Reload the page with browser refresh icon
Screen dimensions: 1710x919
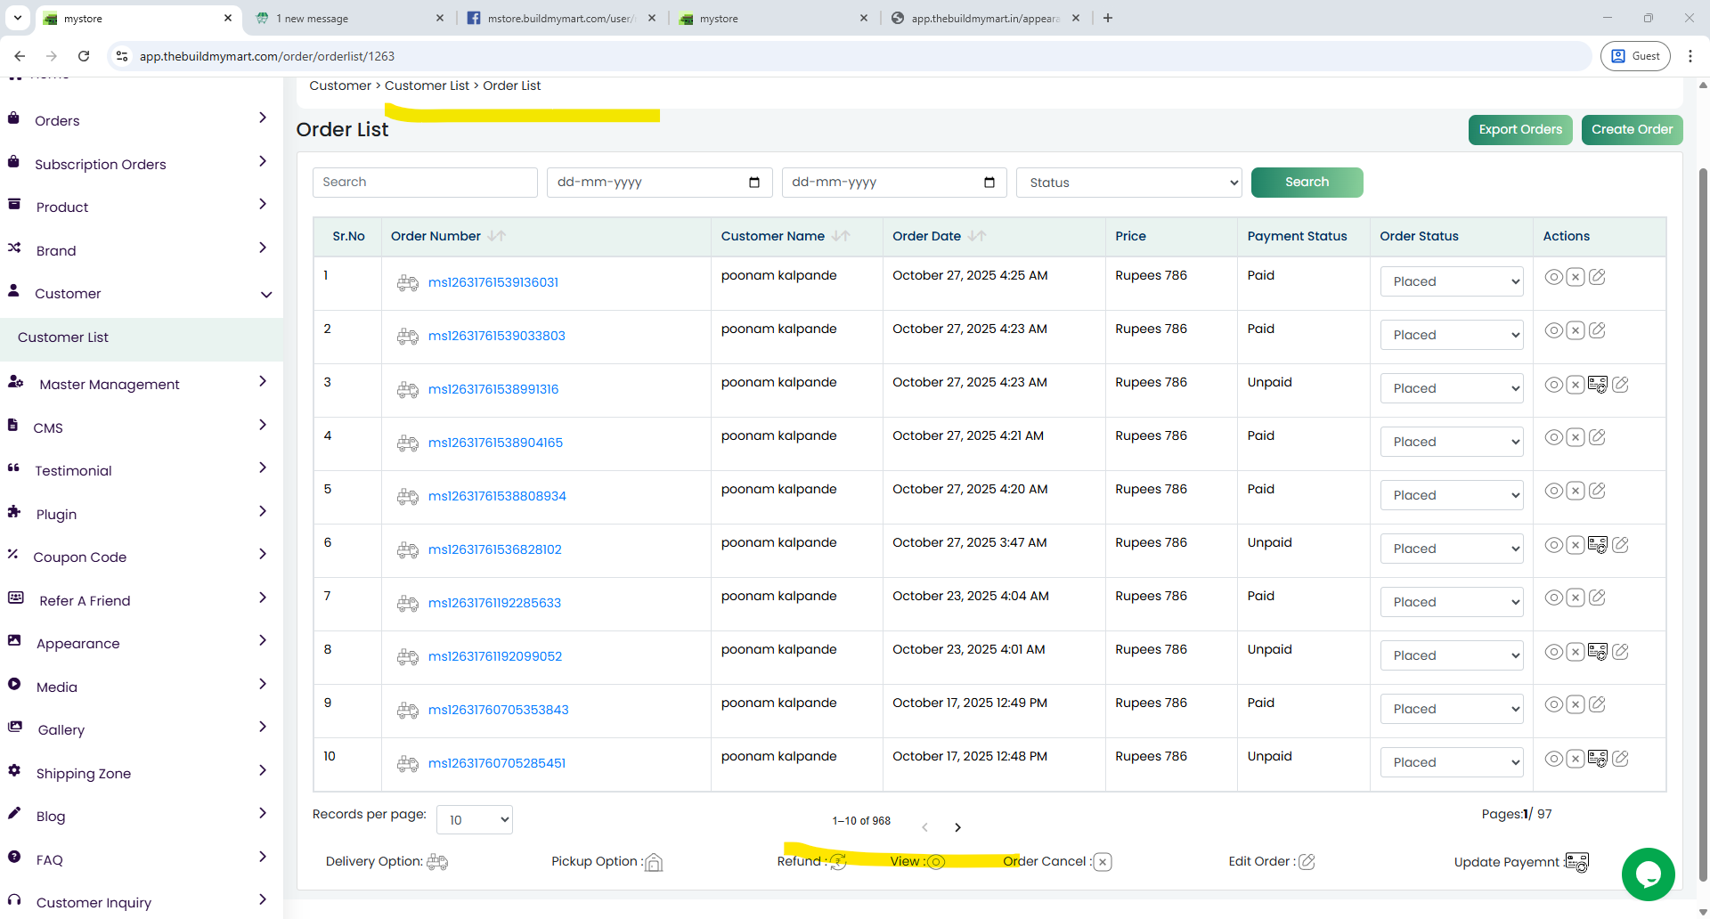pyautogui.click(x=84, y=56)
